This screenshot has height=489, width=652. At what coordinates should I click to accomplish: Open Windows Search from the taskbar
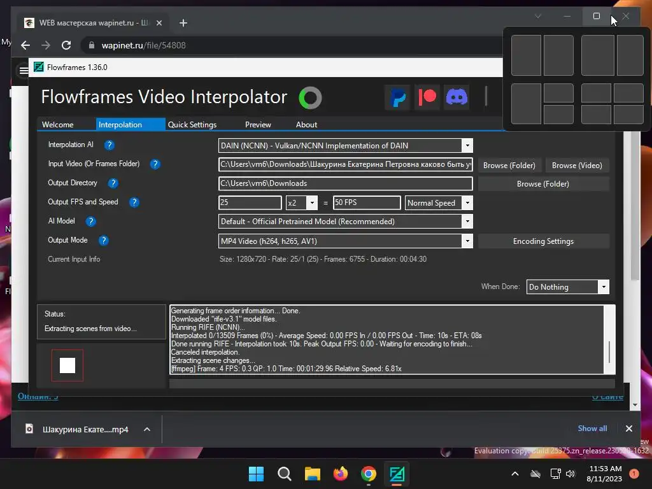[285, 474]
